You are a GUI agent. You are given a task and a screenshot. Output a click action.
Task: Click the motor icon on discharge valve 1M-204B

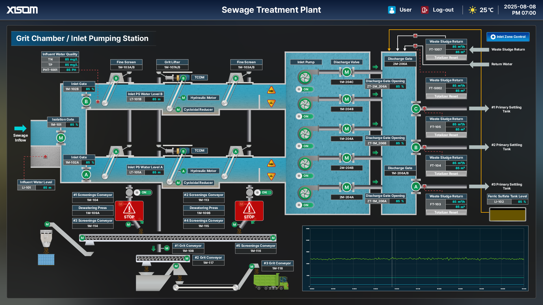tap(347, 99)
